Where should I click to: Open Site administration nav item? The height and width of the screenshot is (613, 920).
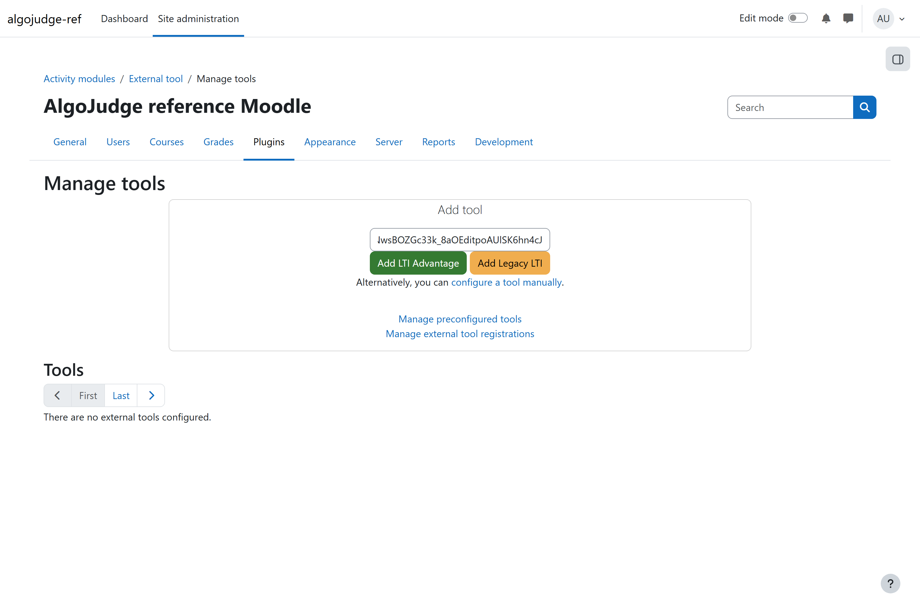pyautogui.click(x=198, y=18)
